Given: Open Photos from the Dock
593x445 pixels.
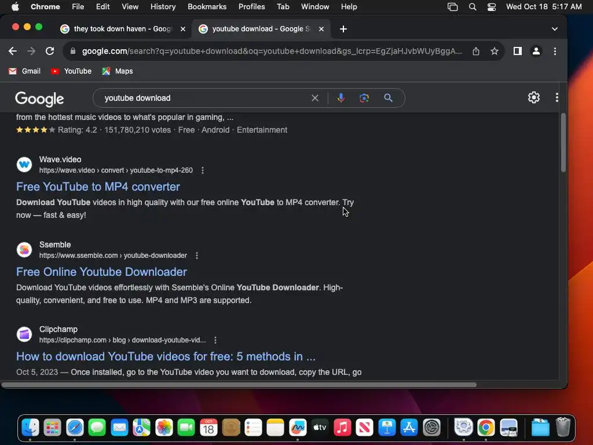Looking at the screenshot, I should tap(164, 428).
